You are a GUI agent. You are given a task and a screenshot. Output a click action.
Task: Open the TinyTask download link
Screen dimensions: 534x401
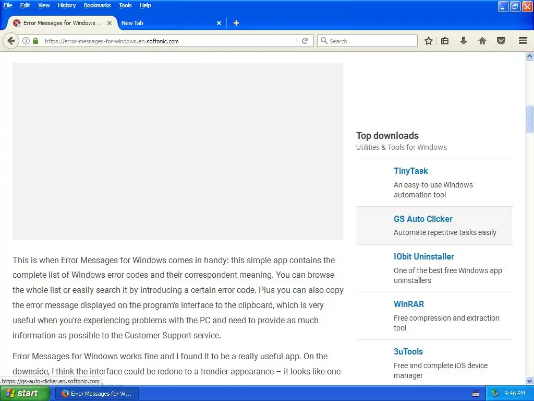[411, 171]
